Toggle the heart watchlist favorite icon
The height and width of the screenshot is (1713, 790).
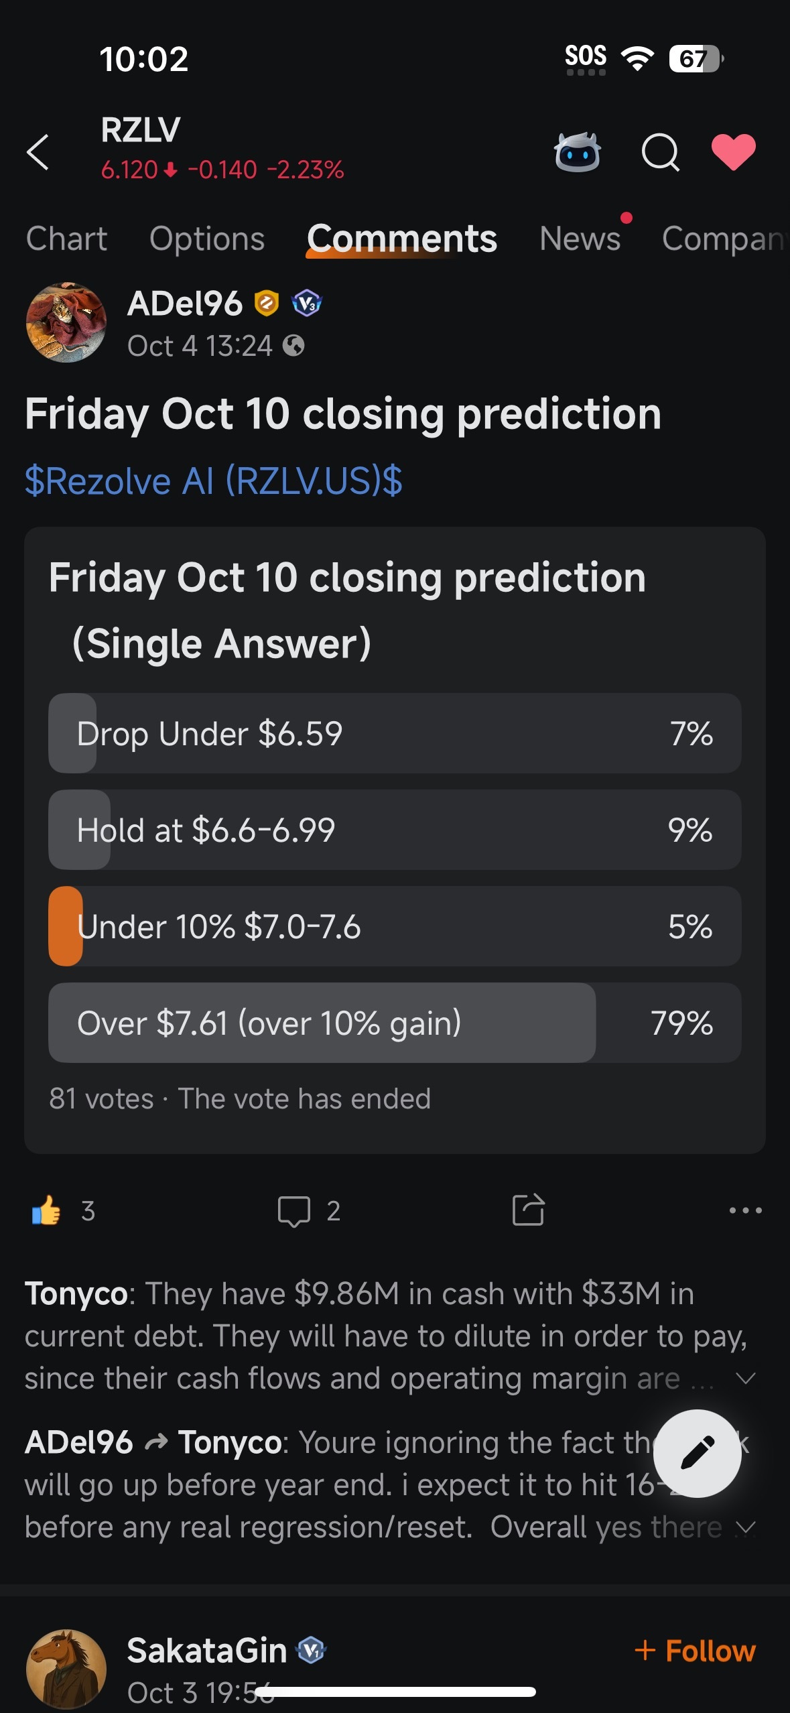[x=733, y=152]
